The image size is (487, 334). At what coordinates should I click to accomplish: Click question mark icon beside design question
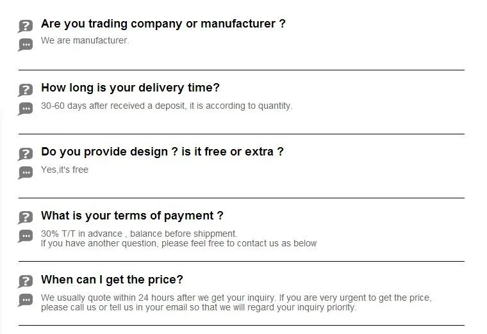tap(25, 154)
